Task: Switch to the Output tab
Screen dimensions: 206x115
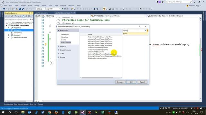Action: click(x=40, y=104)
